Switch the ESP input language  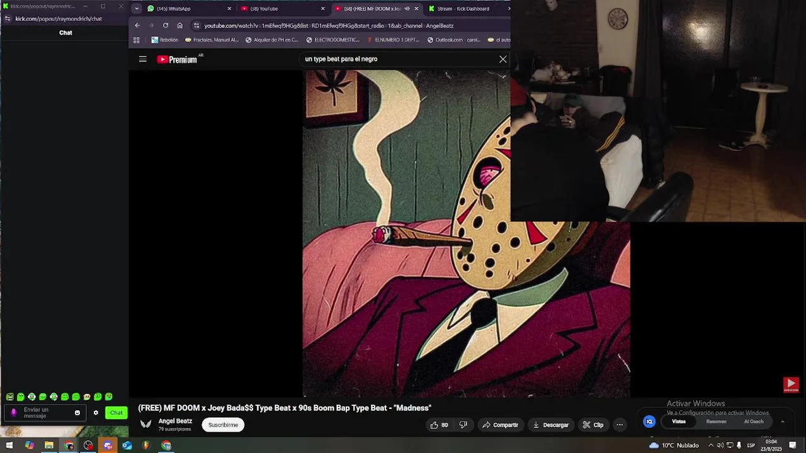(x=751, y=445)
